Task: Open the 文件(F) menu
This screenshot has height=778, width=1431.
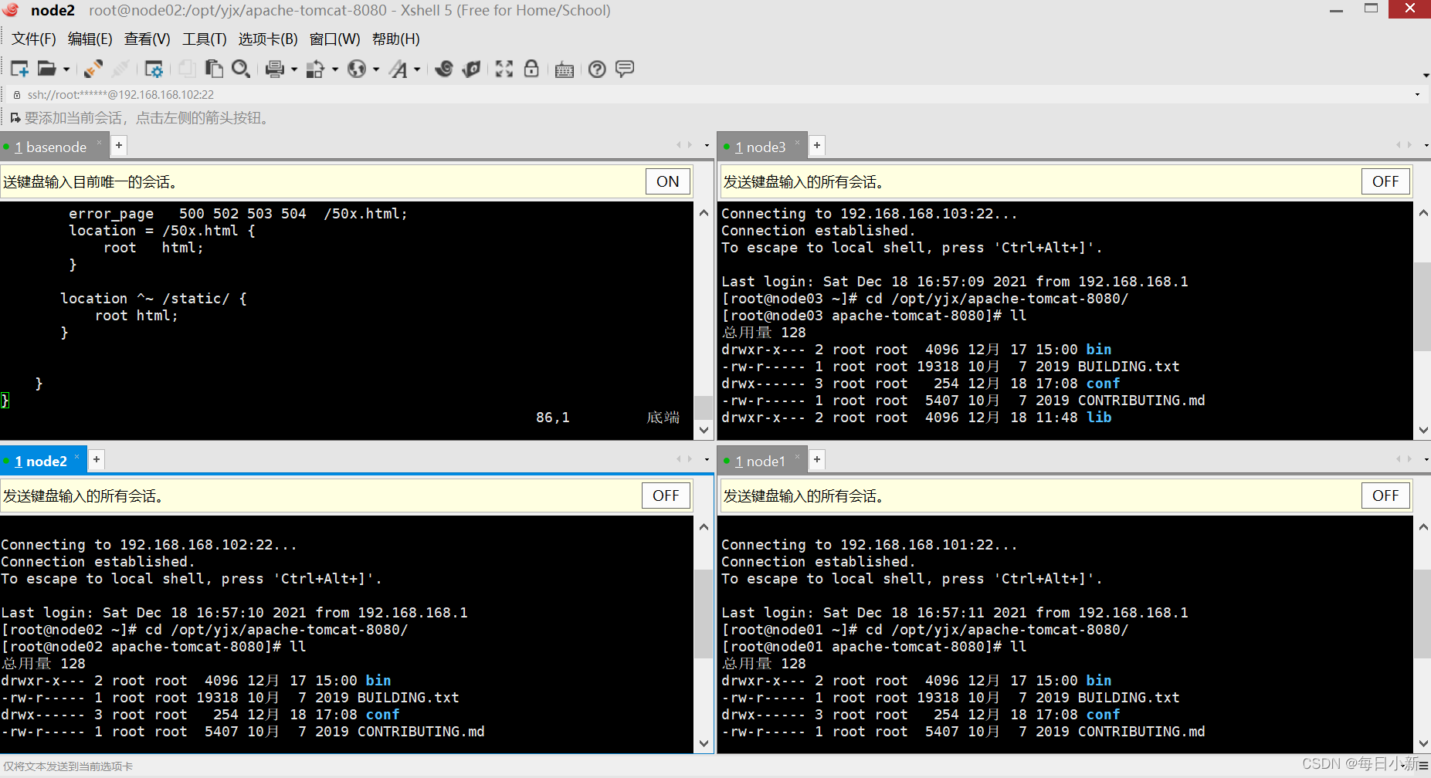Action: (34, 39)
